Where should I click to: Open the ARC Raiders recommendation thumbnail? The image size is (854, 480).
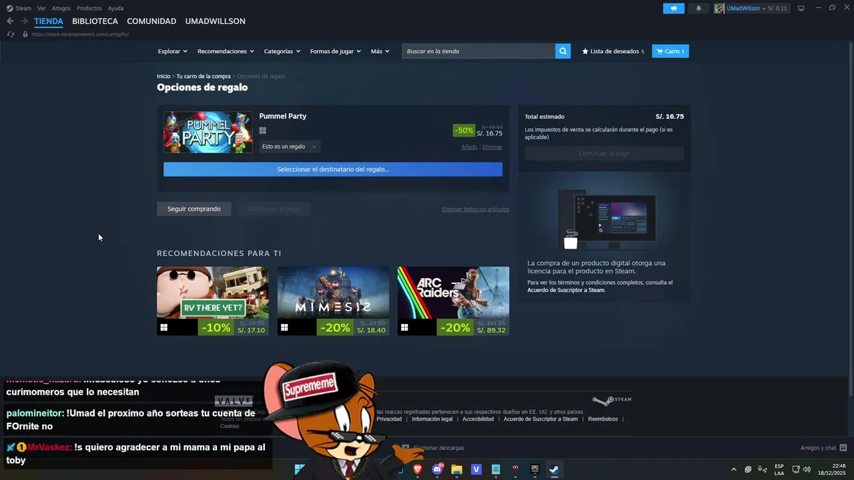click(x=453, y=293)
